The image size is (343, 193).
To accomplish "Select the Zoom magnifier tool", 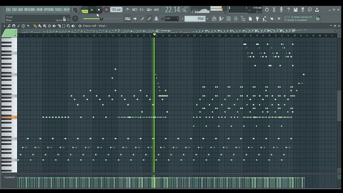I will click(x=68, y=26).
